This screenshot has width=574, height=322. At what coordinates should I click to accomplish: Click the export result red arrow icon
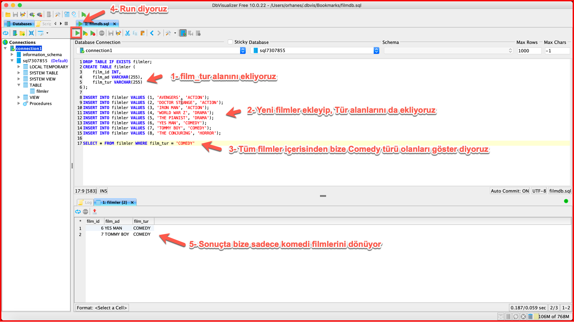(x=95, y=212)
